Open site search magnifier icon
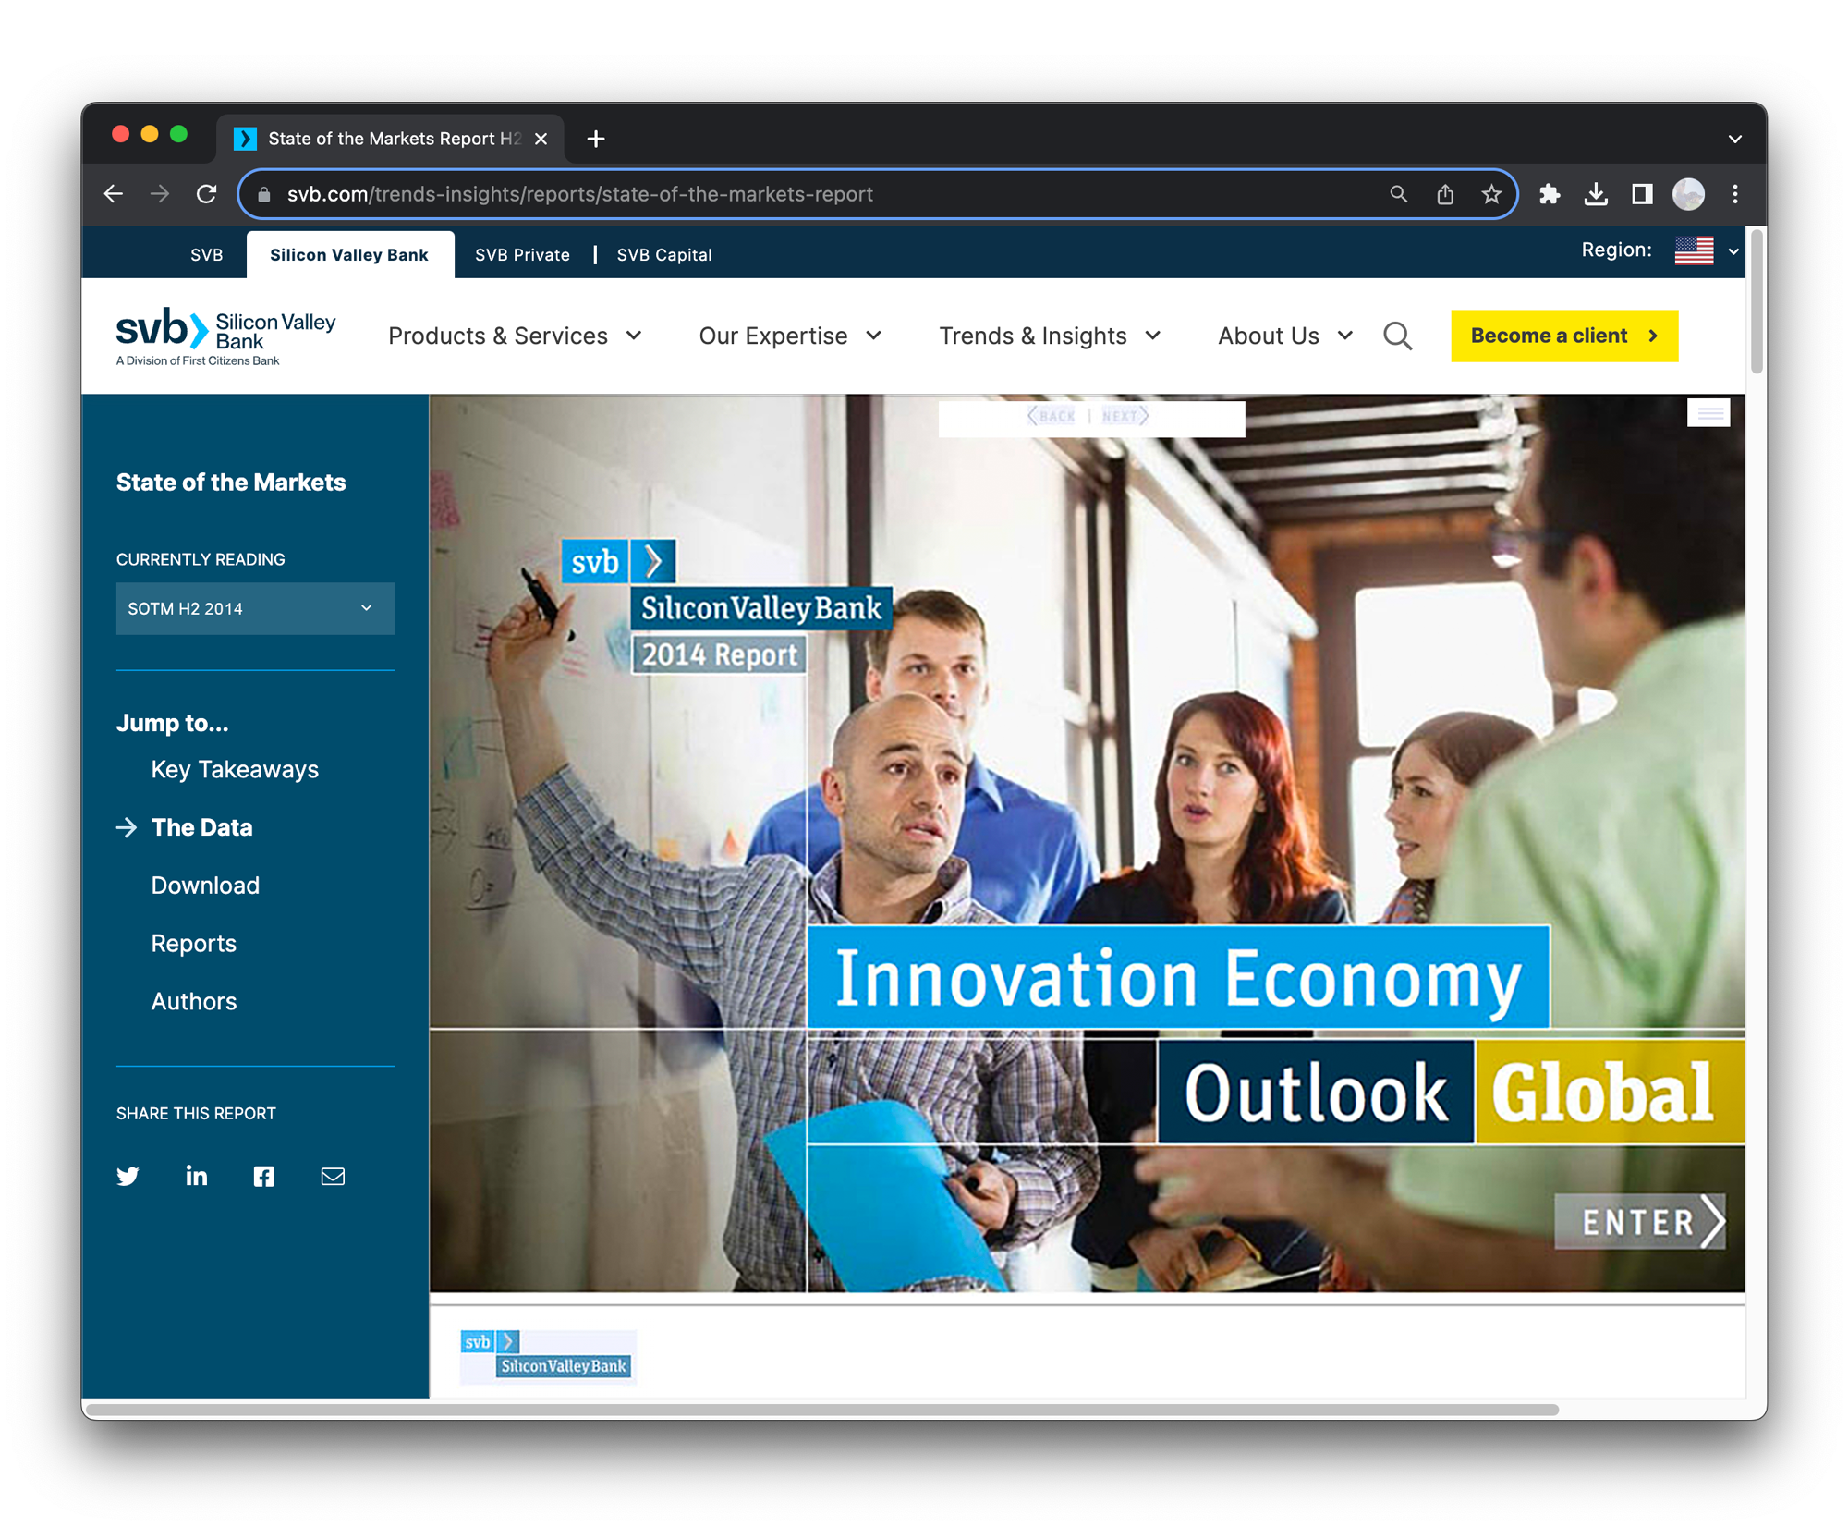Viewport: 1848px width, 1527px height. [1397, 336]
